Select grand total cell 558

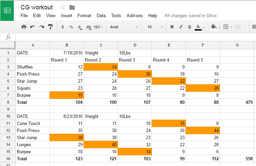(x=237, y=159)
